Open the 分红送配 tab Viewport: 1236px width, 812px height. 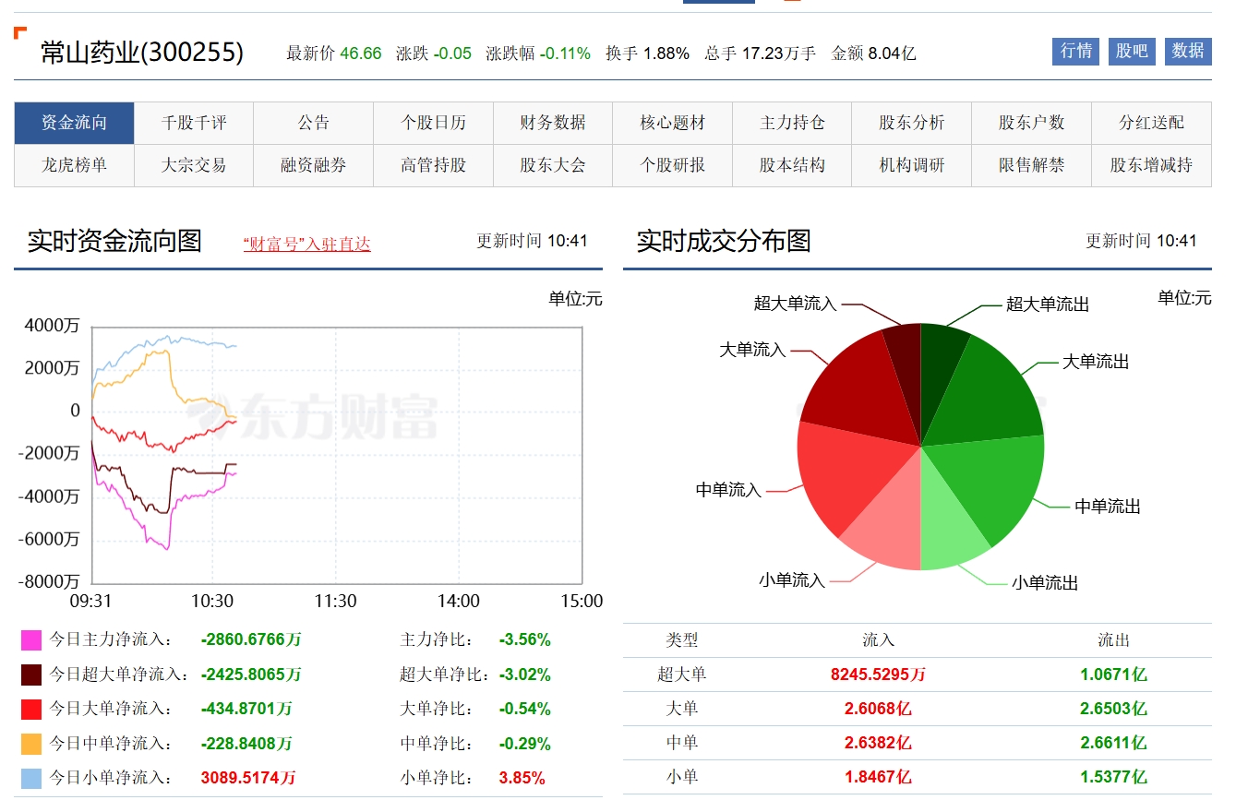pos(1152,123)
